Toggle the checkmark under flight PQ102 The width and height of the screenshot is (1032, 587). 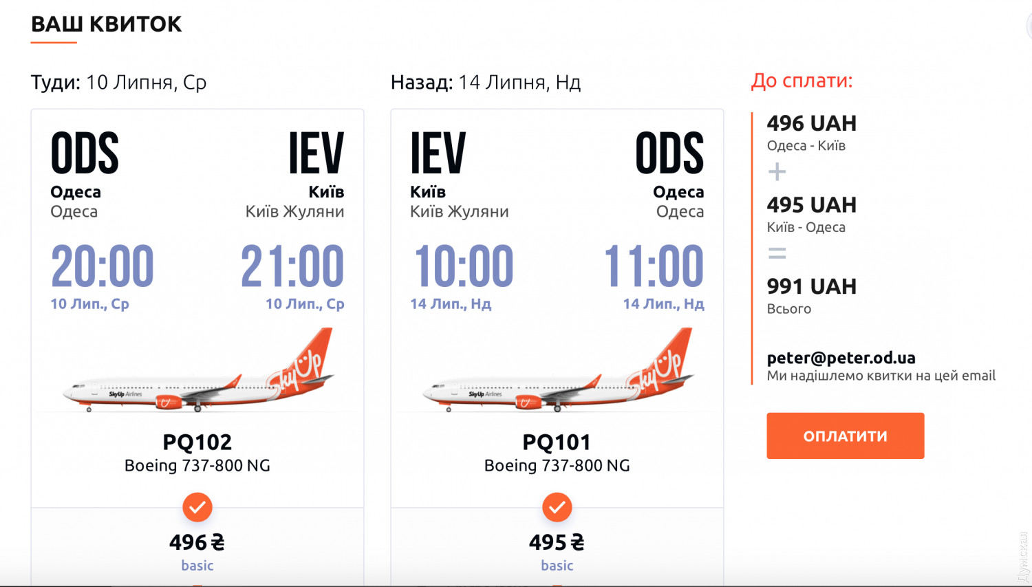click(x=197, y=507)
